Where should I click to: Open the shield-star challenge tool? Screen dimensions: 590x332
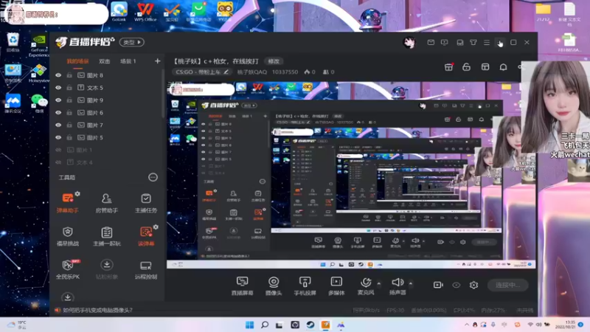[68, 236]
